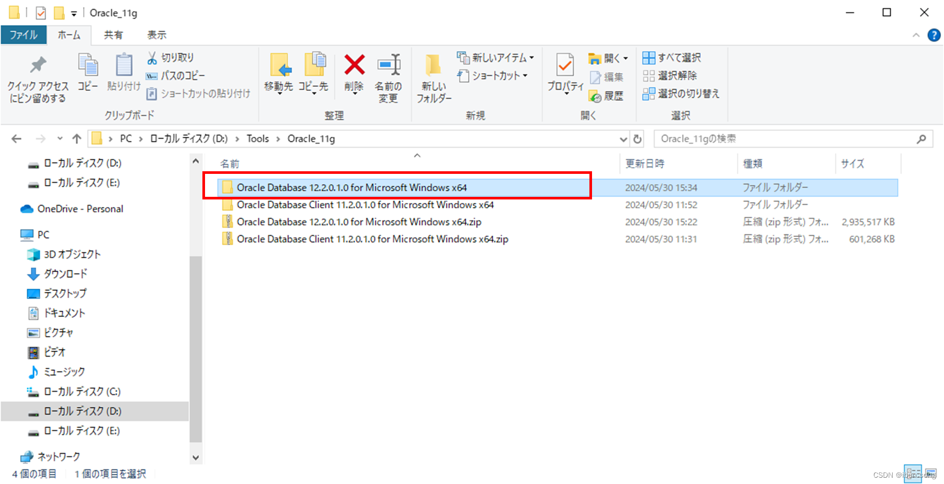Select all items in folder
Screen dimensions: 944x484
coord(672,57)
